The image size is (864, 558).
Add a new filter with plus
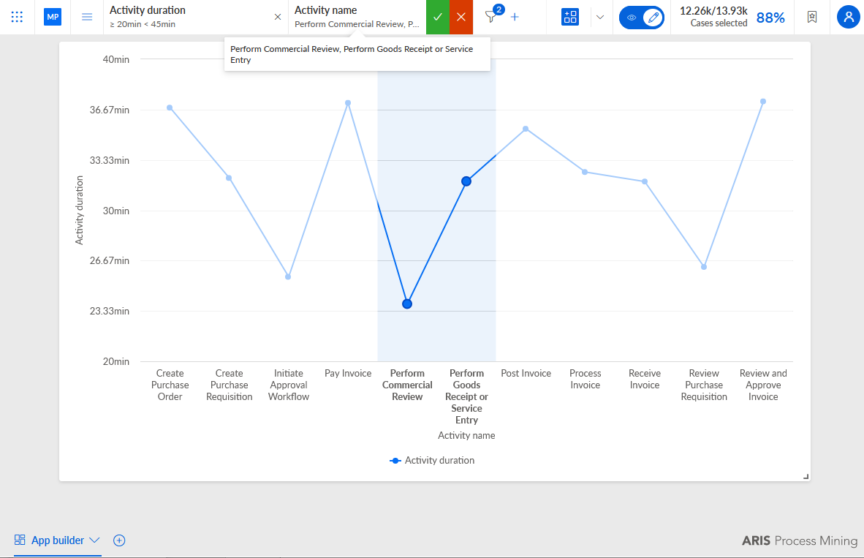pos(515,17)
